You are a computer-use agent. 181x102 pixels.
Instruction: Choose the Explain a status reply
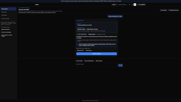(x=99, y=61)
